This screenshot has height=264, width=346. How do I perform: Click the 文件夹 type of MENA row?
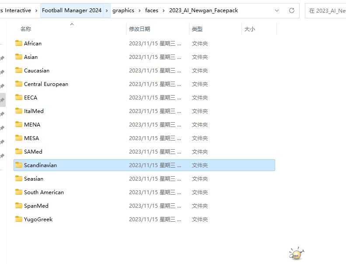point(200,125)
